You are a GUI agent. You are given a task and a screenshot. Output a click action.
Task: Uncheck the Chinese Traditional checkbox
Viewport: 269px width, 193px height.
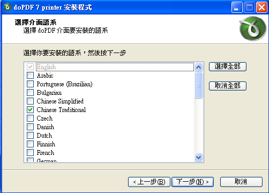(30, 110)
